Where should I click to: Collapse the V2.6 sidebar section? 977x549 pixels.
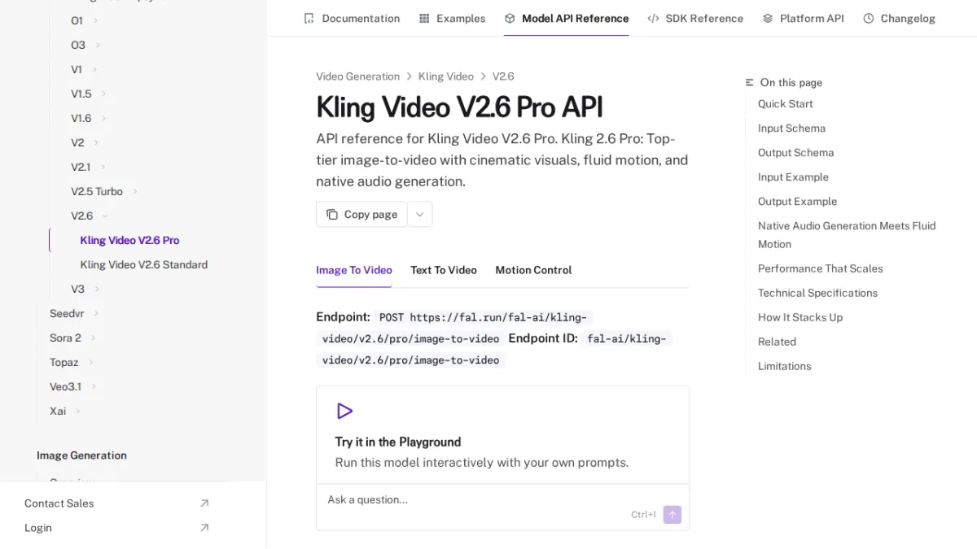point(105,216)
